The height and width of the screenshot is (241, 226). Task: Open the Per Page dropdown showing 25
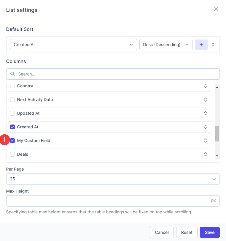click(x=113, y=179)
